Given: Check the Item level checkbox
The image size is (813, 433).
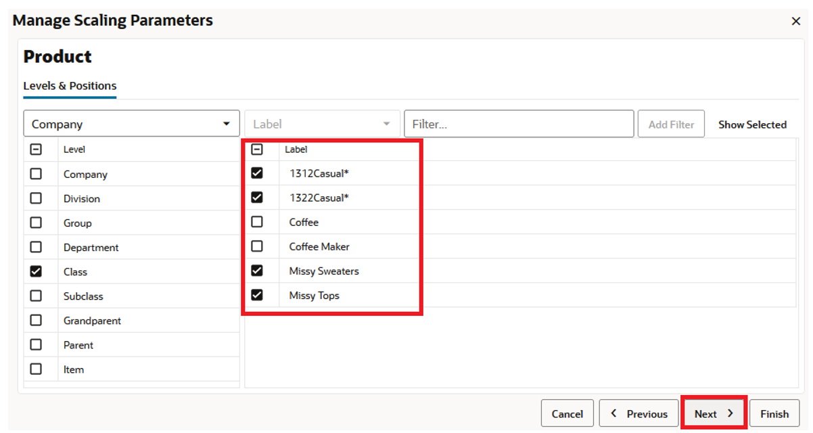Looking at the screenshot, I should [35, 369].
